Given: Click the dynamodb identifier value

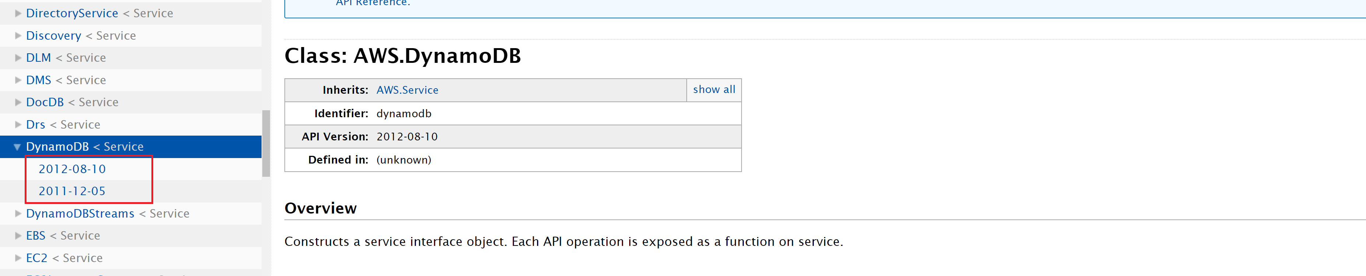Looking at the screenshot, I should (404, 113).
